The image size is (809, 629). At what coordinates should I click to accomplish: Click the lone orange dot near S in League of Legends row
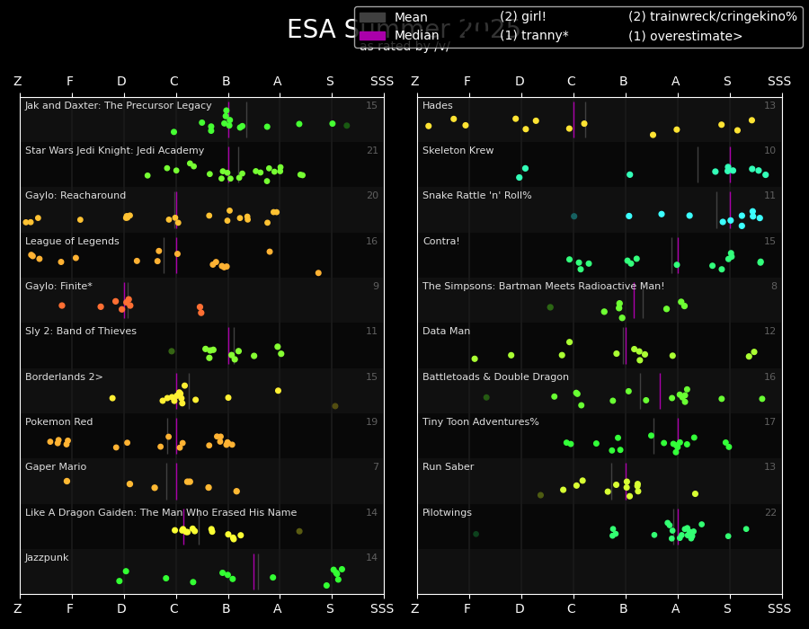point(318,273)
